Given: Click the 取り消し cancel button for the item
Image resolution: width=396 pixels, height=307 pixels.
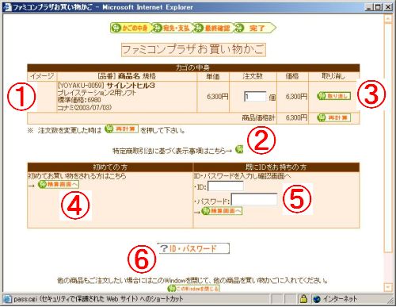Looking at the screenshot, I should coord(334,96).
